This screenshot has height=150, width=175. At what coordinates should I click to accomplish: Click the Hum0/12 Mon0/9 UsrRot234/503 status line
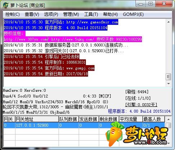pyautogui.click(x=55, y=102)
